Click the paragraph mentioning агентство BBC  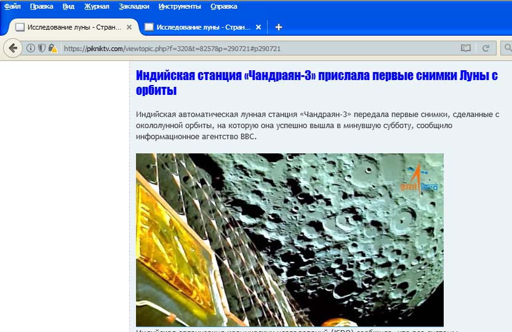coord(318,126)
